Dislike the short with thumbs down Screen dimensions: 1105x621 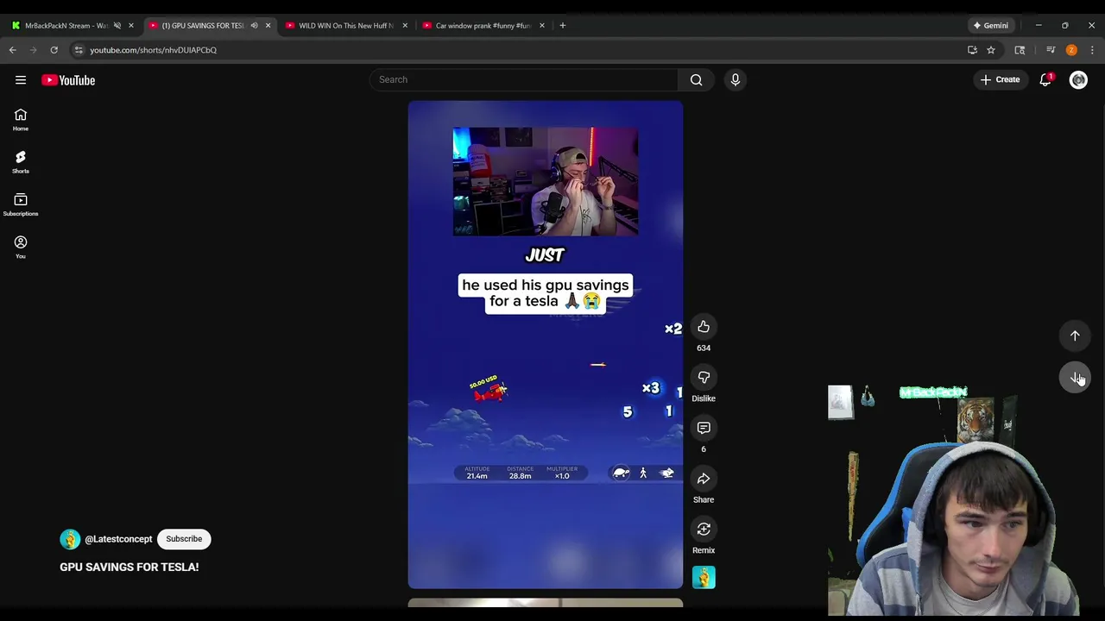[704, 378]
